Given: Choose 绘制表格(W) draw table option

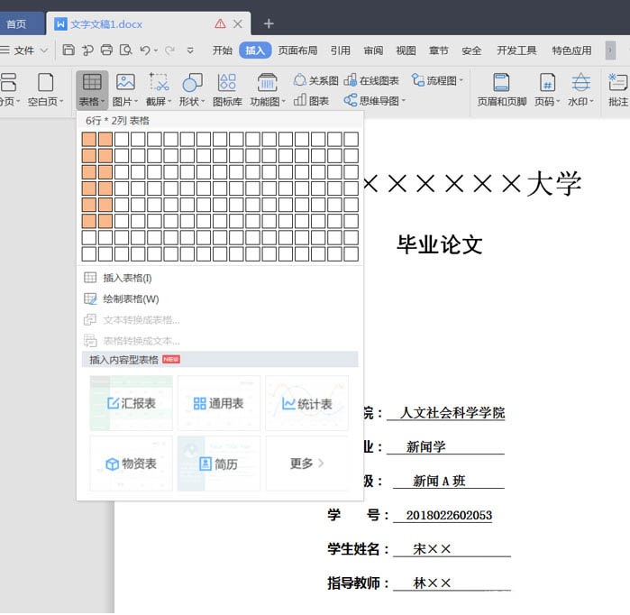Looking at the screenshot, I should pyautogui.click(x=130, y=298).
